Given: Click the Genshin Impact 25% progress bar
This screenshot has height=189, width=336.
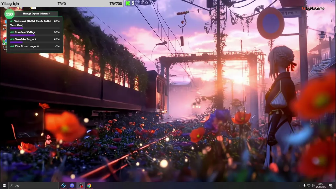Looking at the screenshot, I should coord(35,42).
